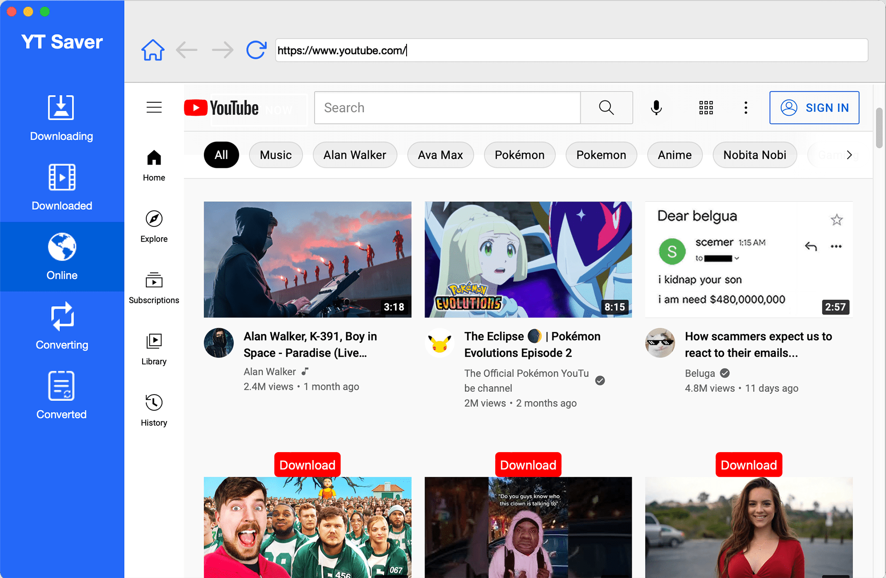Open the Downloading section
This screenshot has width=886, height=578.
point(61,118)
